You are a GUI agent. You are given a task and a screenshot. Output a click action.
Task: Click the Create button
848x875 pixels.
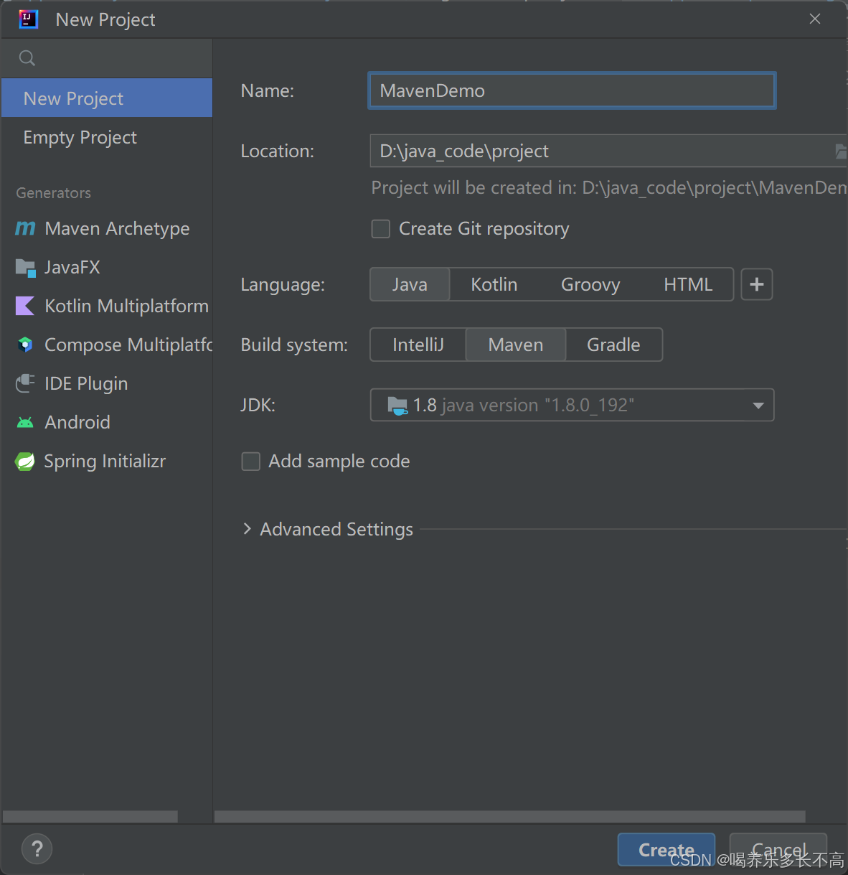click(x=666, y=850)
